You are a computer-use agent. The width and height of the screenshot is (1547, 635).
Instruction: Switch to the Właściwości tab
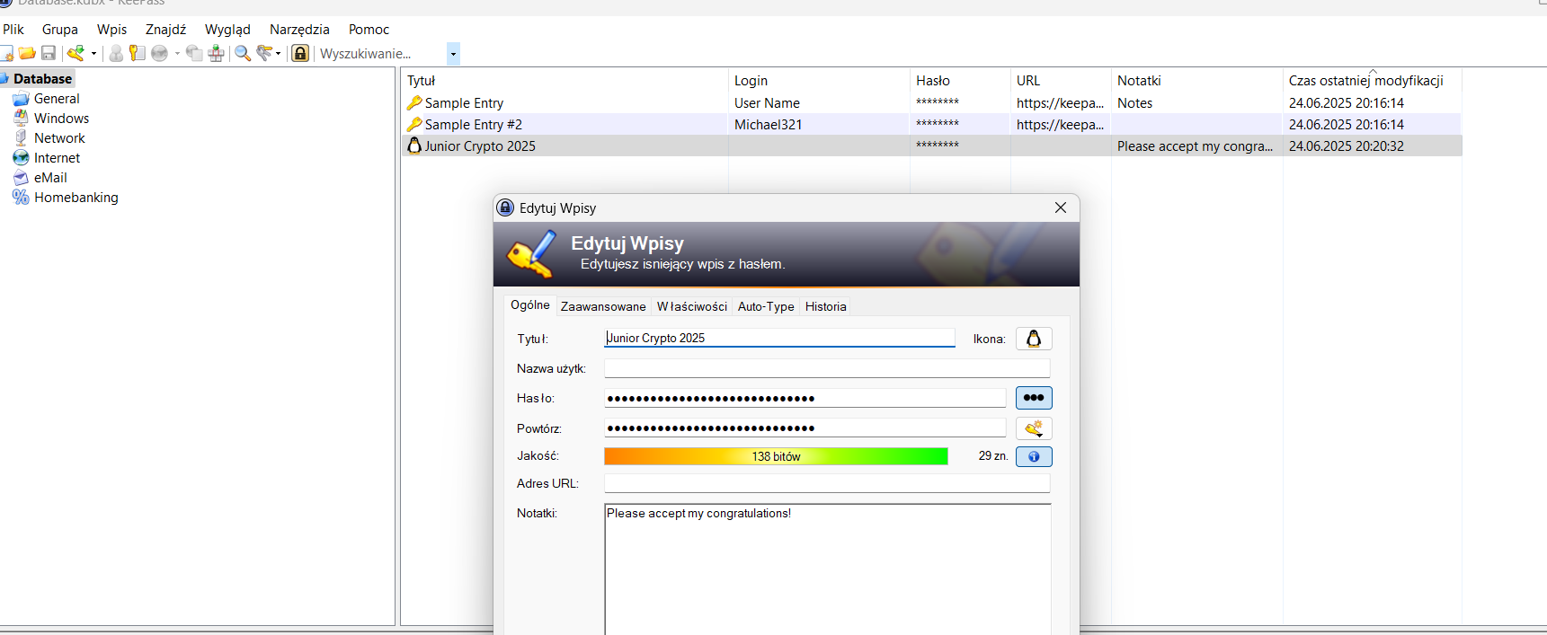point(692,306)
